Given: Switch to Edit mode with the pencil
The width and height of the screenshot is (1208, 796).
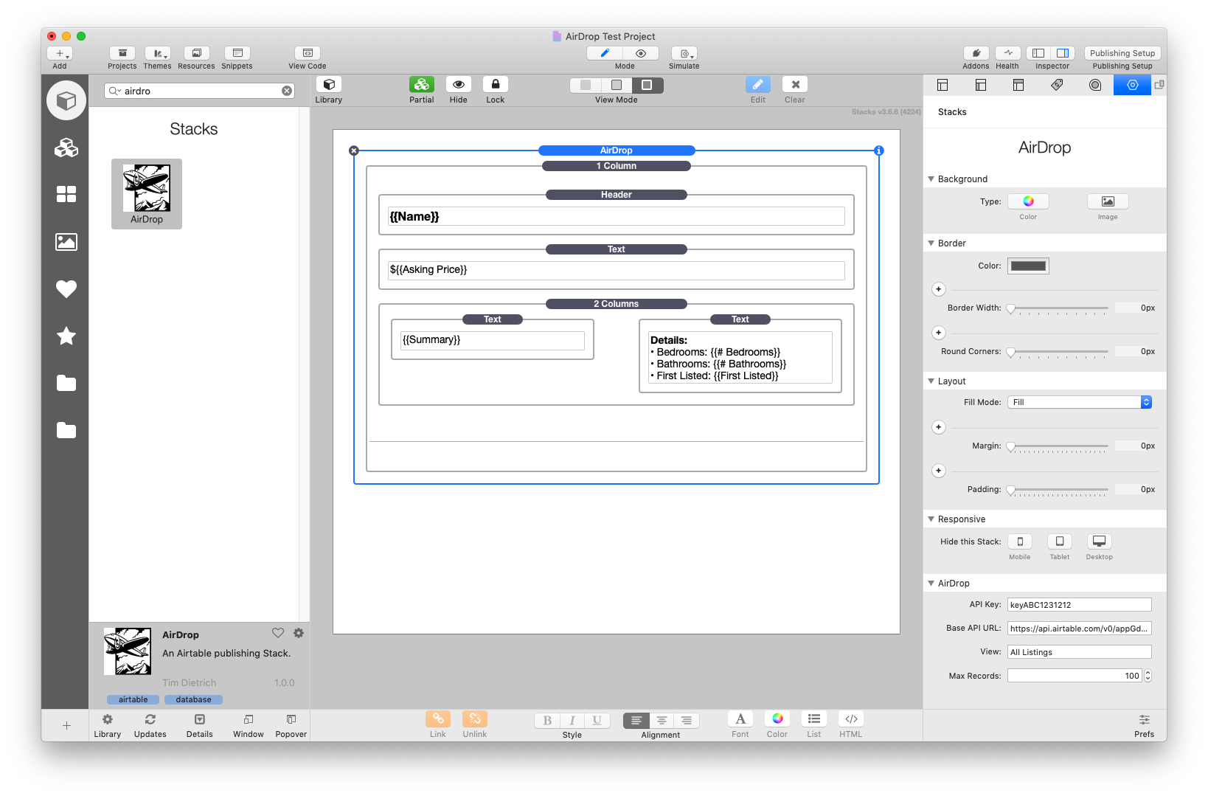Looking at the screenshot, I should tap(605, 53).
